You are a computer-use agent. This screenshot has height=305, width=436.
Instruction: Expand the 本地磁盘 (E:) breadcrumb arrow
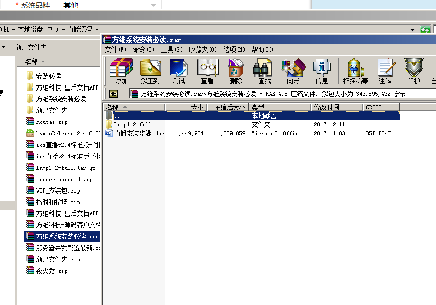63,30
